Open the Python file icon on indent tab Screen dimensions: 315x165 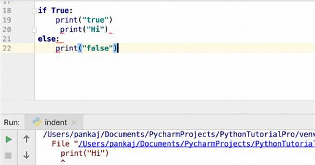coord(37,122)
